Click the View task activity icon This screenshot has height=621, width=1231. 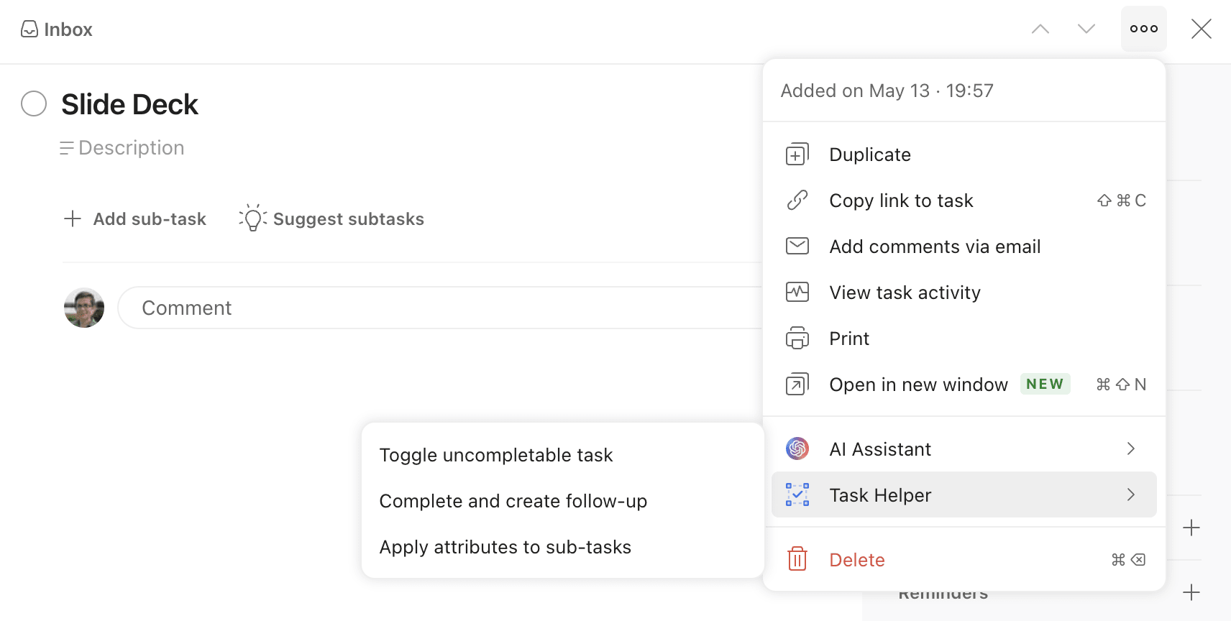[797, 293]
